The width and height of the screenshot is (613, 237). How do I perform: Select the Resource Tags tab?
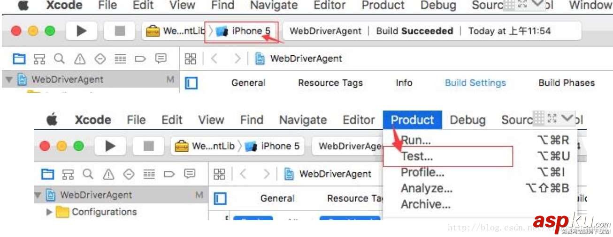(x=330, y=83)
